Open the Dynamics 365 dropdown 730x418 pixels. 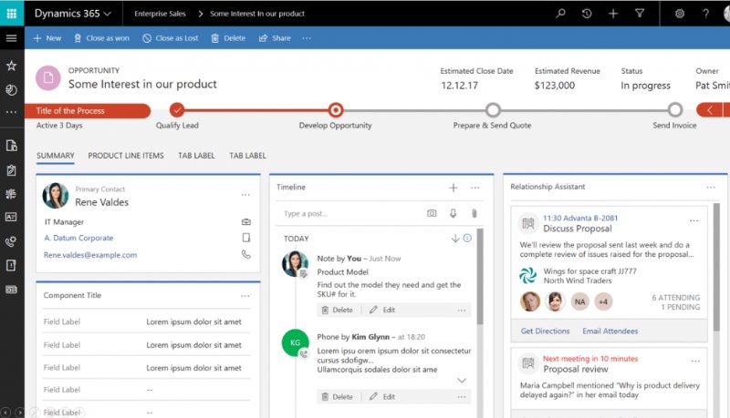73,14
